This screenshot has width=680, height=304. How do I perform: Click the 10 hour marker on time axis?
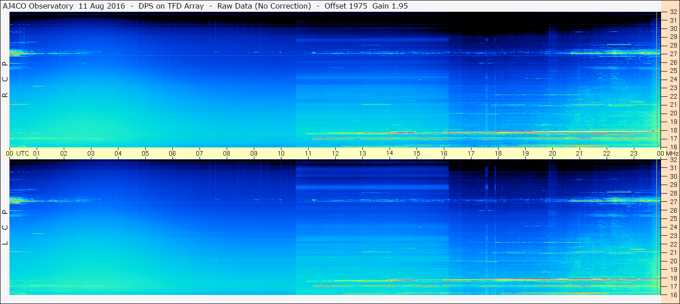(281, 153)
